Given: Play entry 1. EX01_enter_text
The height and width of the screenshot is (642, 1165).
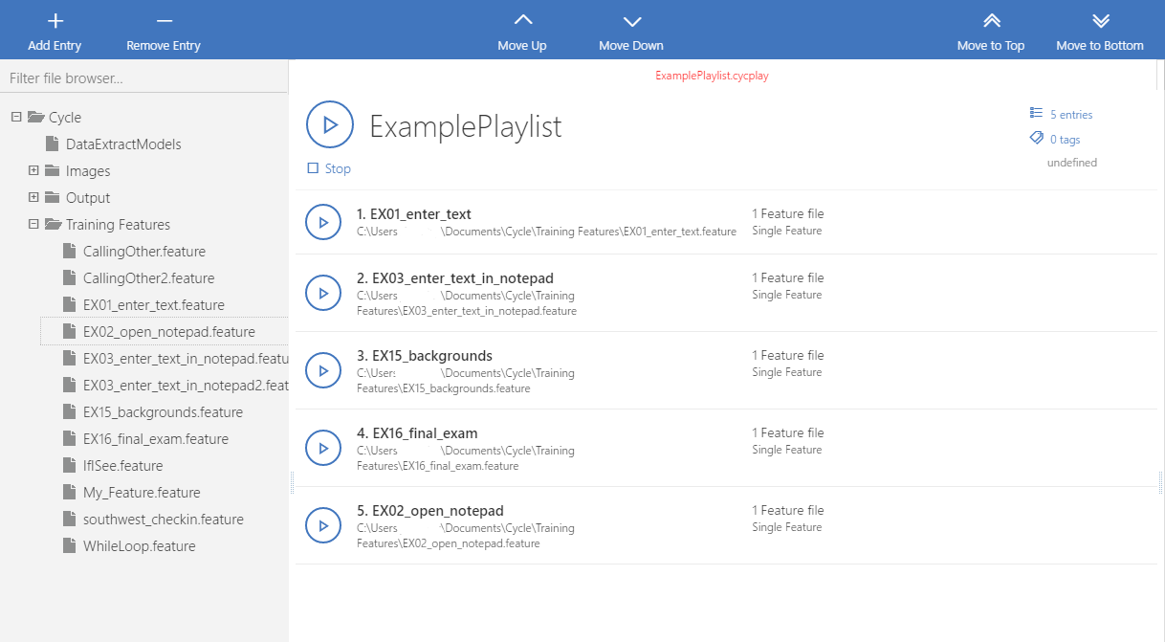Looking at the screenshot, I should (323, 222).
